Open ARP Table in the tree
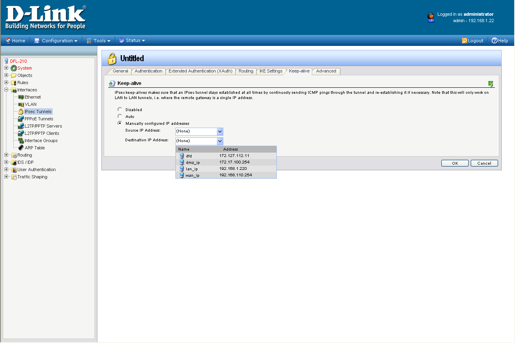Screen dimensions: 515x343 (35, 148)
